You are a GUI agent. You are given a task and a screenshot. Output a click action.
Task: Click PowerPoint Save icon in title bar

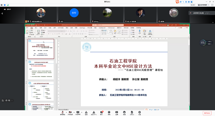[x=36, y=25]
